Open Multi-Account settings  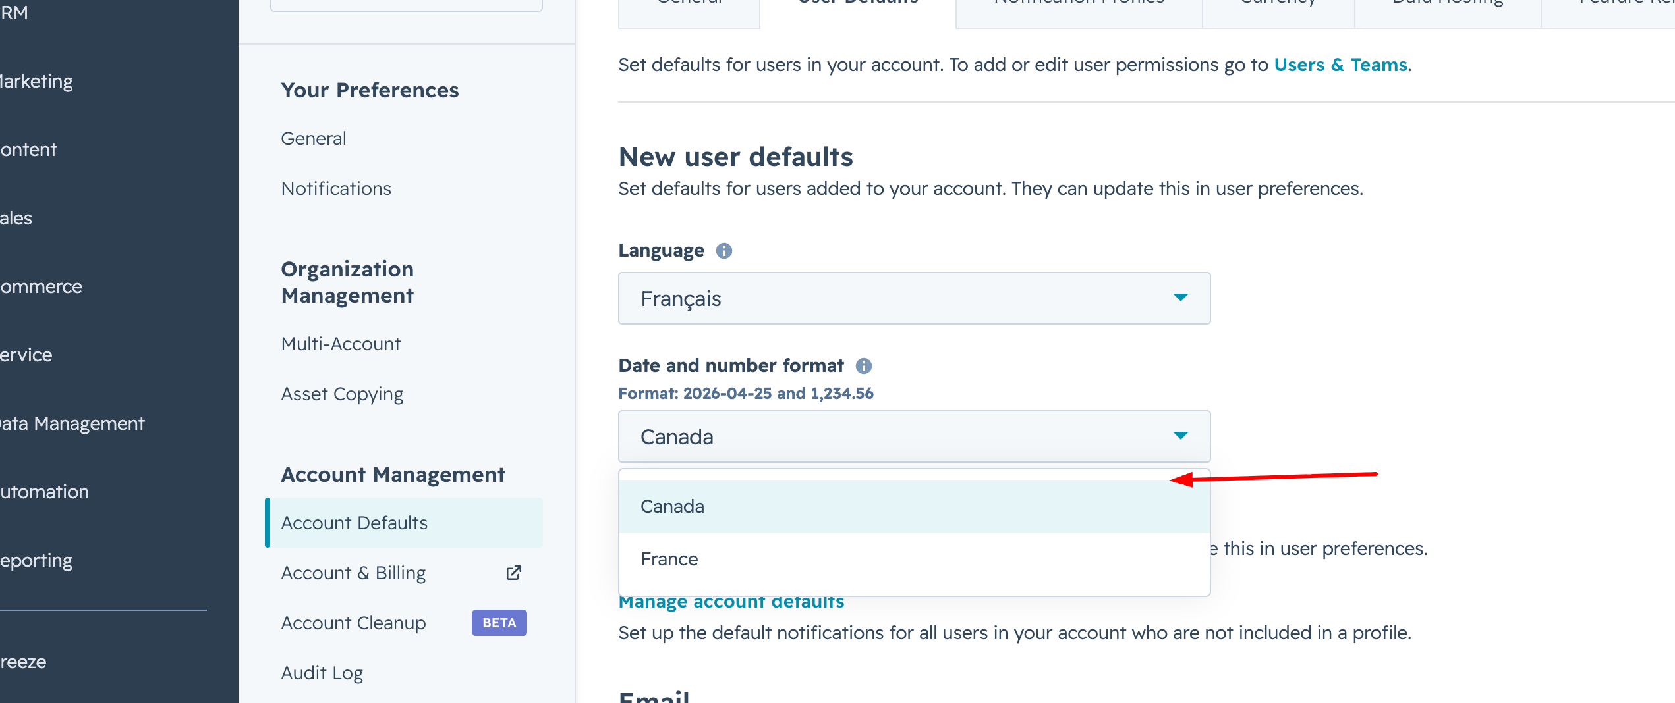[x=341, y=344]
